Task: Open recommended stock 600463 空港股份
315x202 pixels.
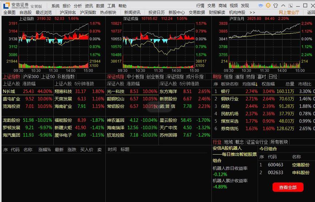Action: (x=287, y=165)
